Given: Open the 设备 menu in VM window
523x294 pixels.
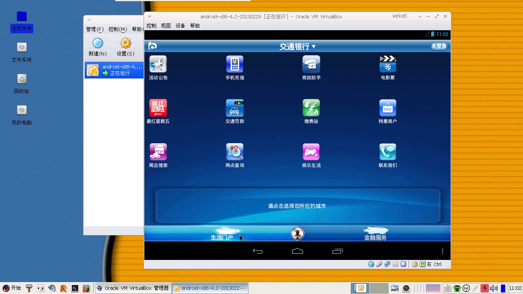Looking at the screenshot, I should (x=180, y=26).
